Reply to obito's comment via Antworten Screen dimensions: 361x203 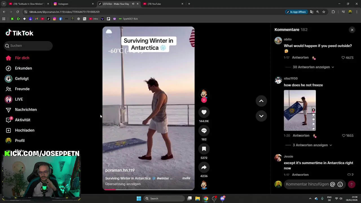point(300,58)
